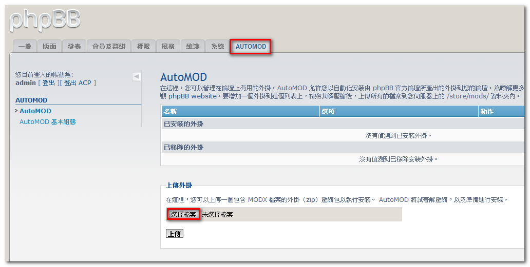Click the AutoMOD page heading
Screen dimensions: 530x267
pyautogui.click(x=183, y=77)
